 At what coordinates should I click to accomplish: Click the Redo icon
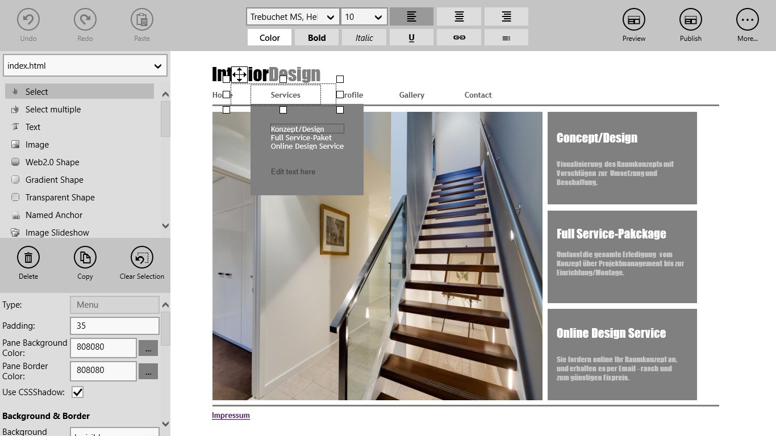(x=85, y=20)
